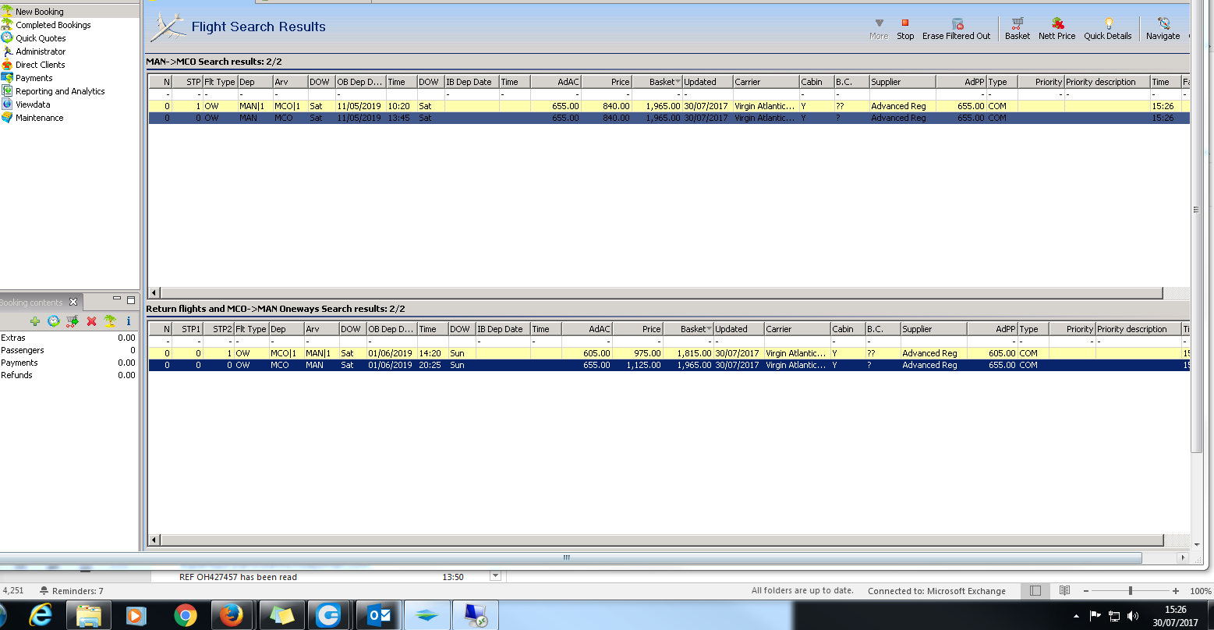
Task: Click the Extras row in Booking contents
Action: (69, 338)
